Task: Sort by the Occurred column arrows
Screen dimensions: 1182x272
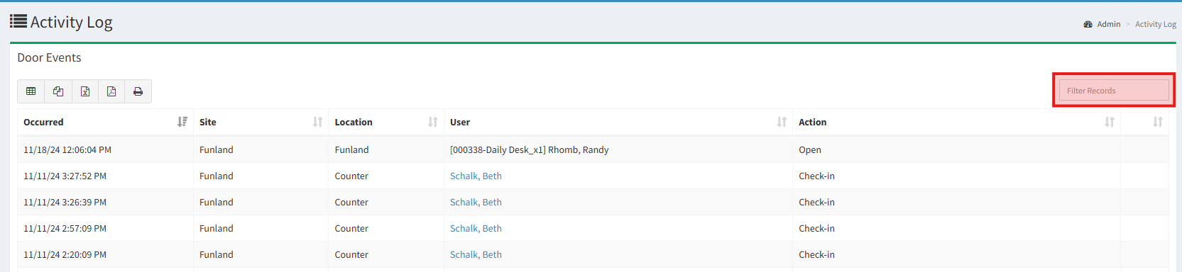Action: point(182,122)
